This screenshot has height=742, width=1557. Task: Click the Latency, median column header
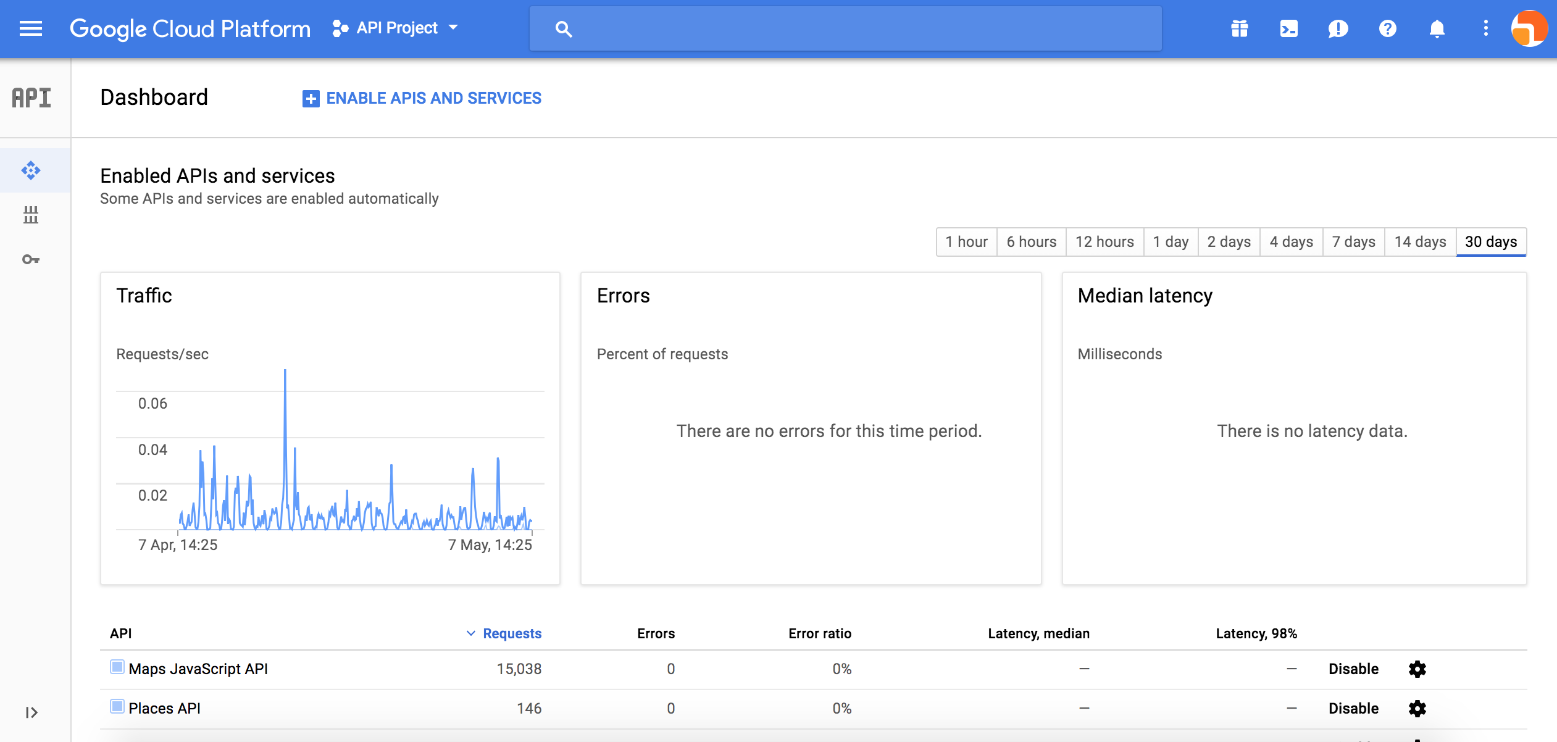pos(1038,633)
